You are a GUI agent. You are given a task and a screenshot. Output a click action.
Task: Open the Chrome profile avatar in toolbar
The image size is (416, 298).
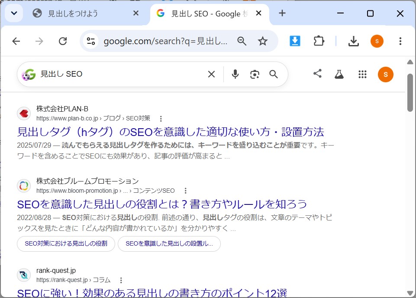377,41
